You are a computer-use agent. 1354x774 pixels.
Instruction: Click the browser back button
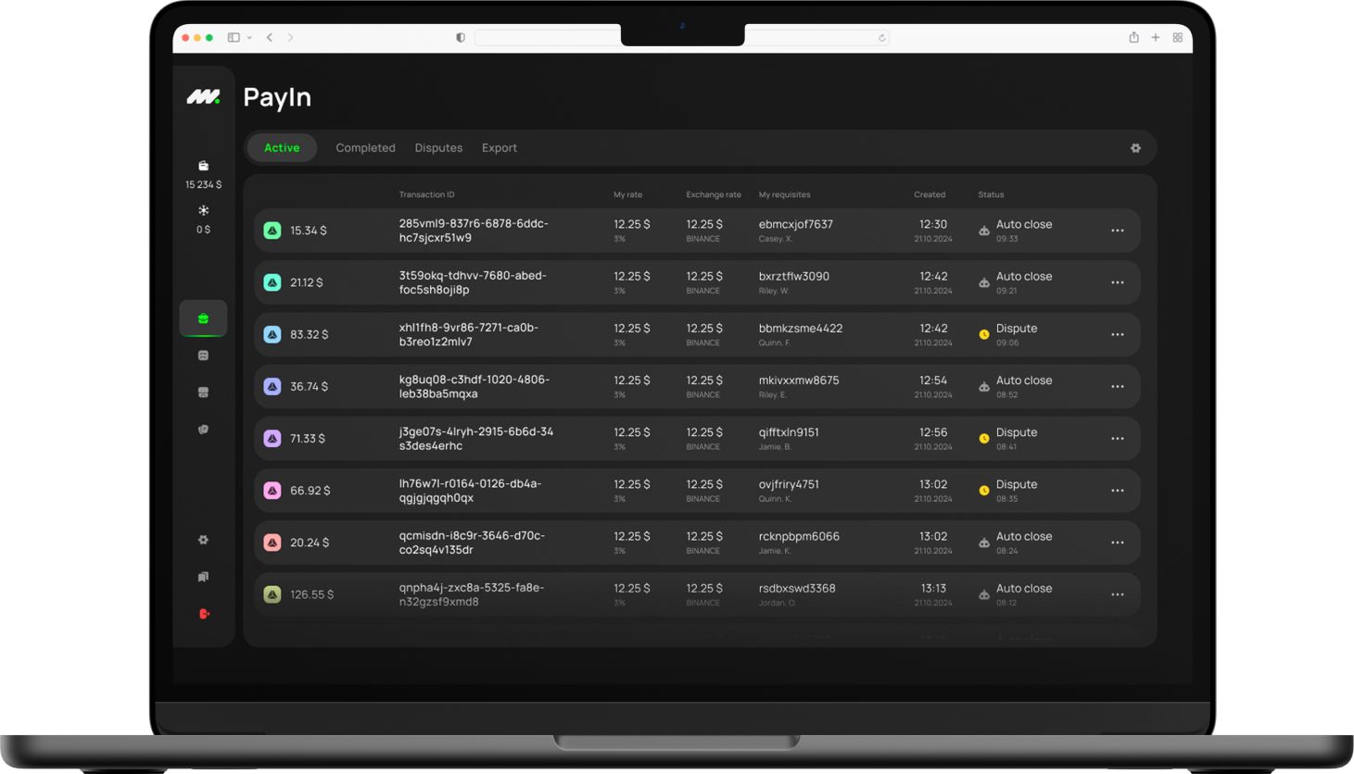(270, 38)
